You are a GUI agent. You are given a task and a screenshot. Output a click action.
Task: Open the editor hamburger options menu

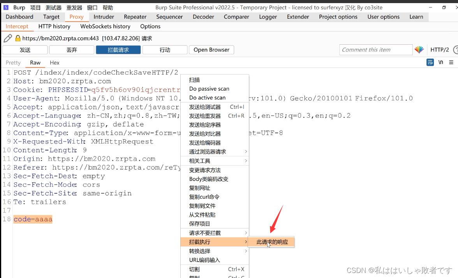click(451, 62)
